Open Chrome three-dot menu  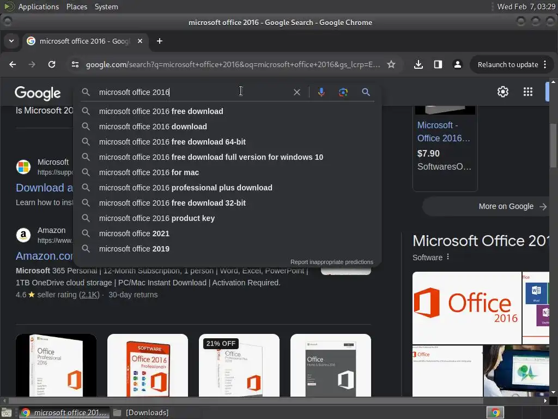pyautogui.click(x=545, y=64)
